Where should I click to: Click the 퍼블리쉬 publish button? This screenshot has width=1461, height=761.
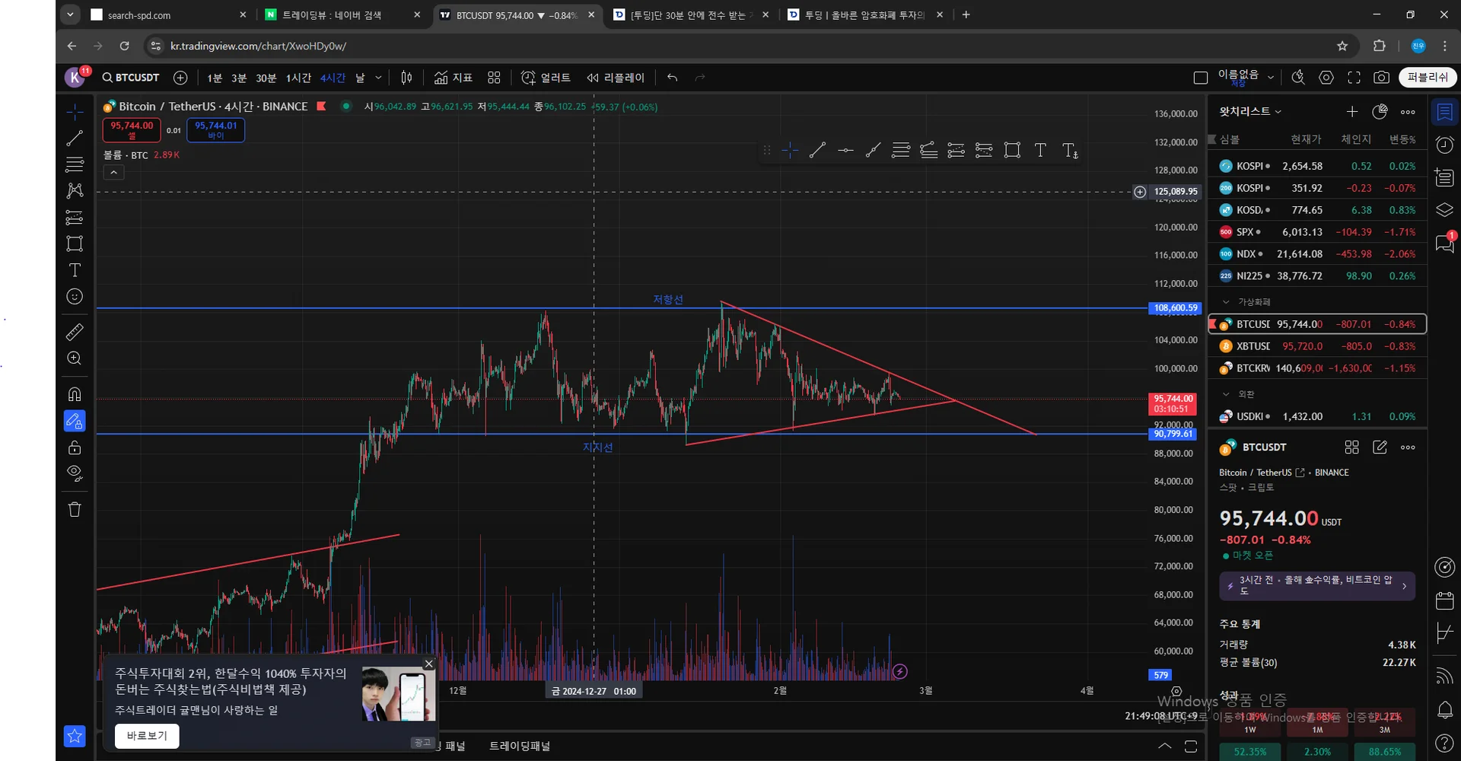pyautogui.click(x=1428, y=78)
